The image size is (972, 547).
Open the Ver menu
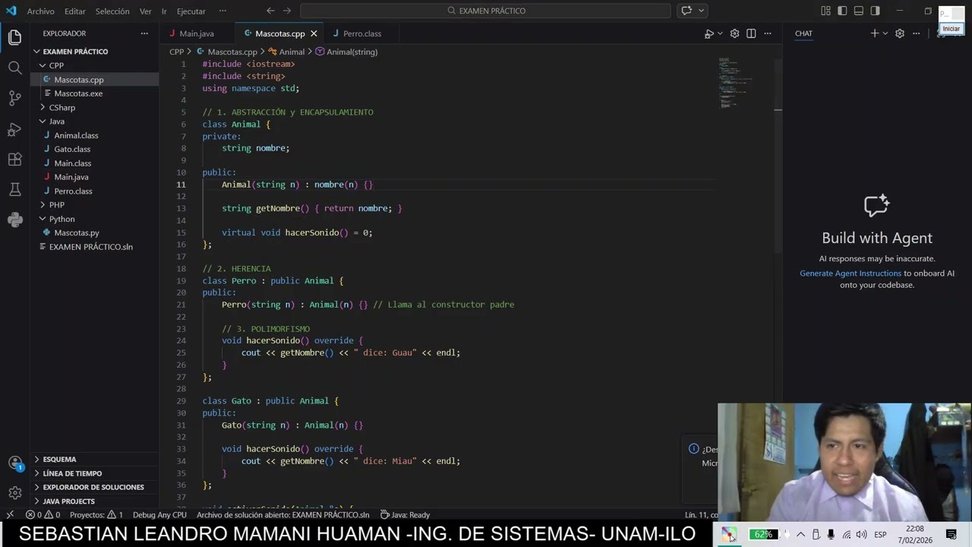tap(145, 11)
